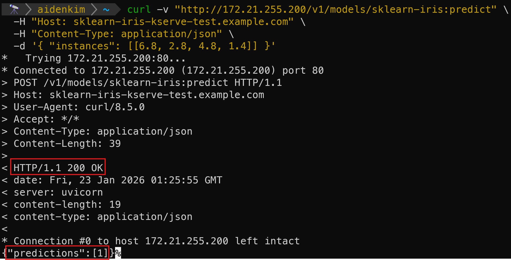Image resolution: width=511 pixels, height=260 pixels.
Task: Click the highlighted HTTP/1.1 200 OK status
Action: tap(58, 168)
